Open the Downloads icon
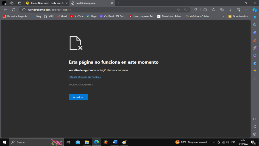 tap(230, 10)
